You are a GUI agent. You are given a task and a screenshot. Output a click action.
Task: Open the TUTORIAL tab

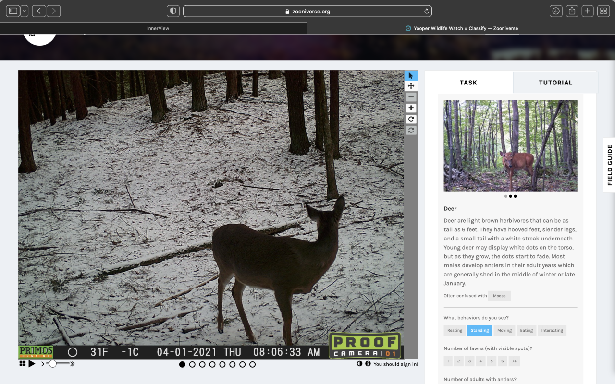point(555,83)
